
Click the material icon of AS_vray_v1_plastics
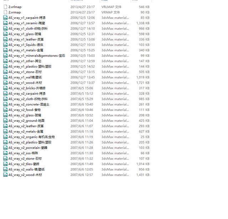(x=5, y=66)
